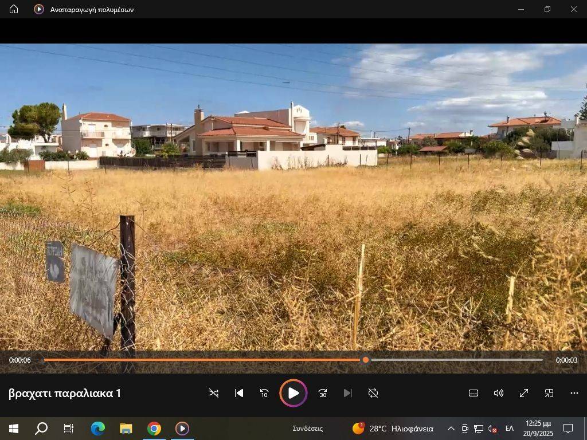Click the 28°C weather widget

[x=393, y=429]
